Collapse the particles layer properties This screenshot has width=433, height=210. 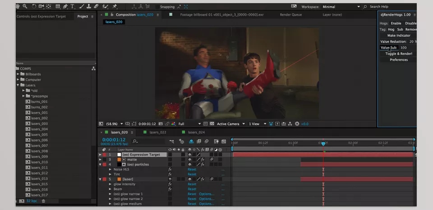click(x=100, y=165)
